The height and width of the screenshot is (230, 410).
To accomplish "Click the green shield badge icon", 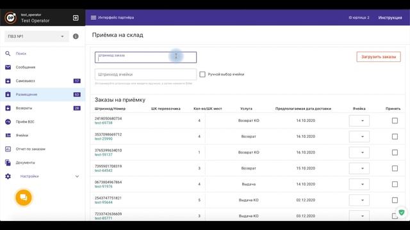I will (402, 212).
